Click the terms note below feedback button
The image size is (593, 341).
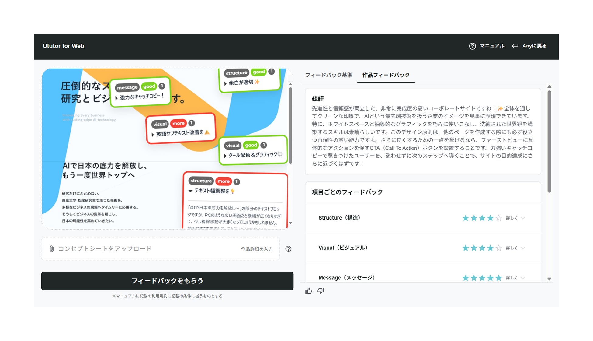[x=167, y=296]
